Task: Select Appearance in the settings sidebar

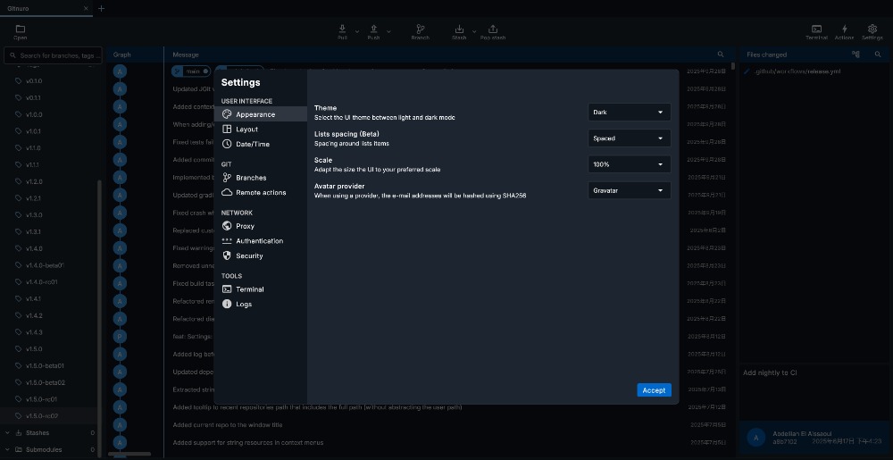Action: 255,114
